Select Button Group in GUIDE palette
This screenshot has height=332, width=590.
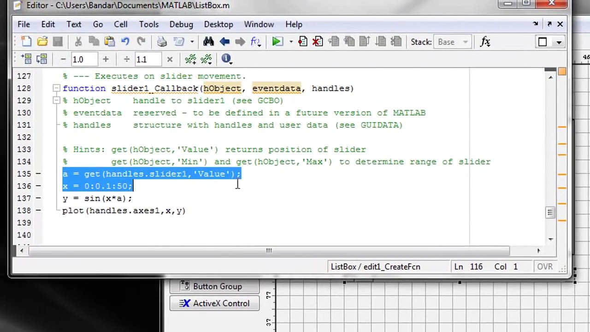click(x=214, y=286)
